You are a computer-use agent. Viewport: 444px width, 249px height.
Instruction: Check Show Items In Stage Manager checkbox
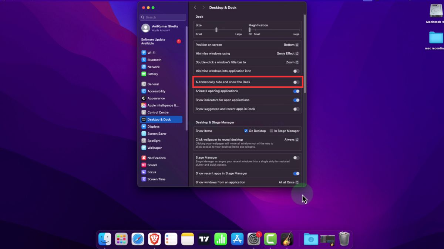271,131
